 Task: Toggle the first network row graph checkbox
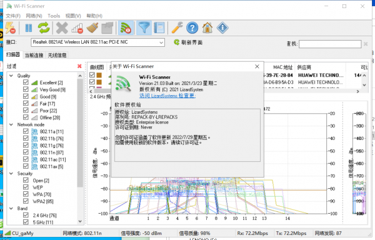[x=92, y=75]
